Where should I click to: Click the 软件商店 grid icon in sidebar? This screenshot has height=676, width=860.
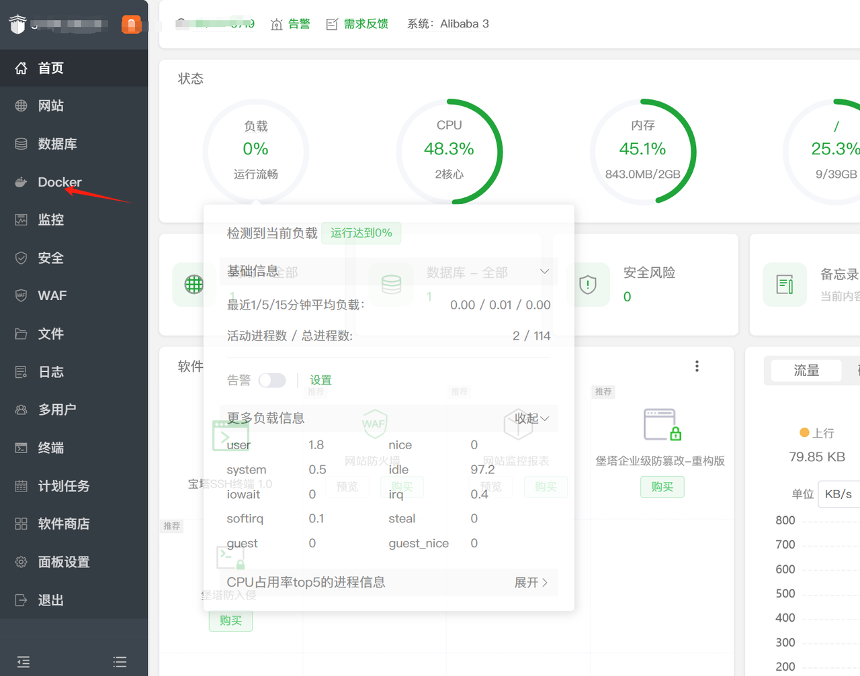(21, 524)
